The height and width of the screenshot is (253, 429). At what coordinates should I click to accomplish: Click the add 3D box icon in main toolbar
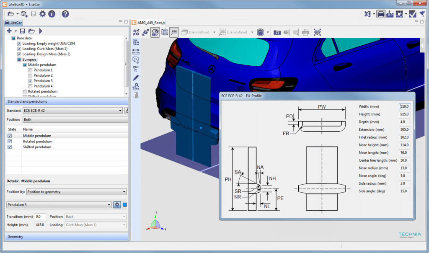(x=24, y=14)
